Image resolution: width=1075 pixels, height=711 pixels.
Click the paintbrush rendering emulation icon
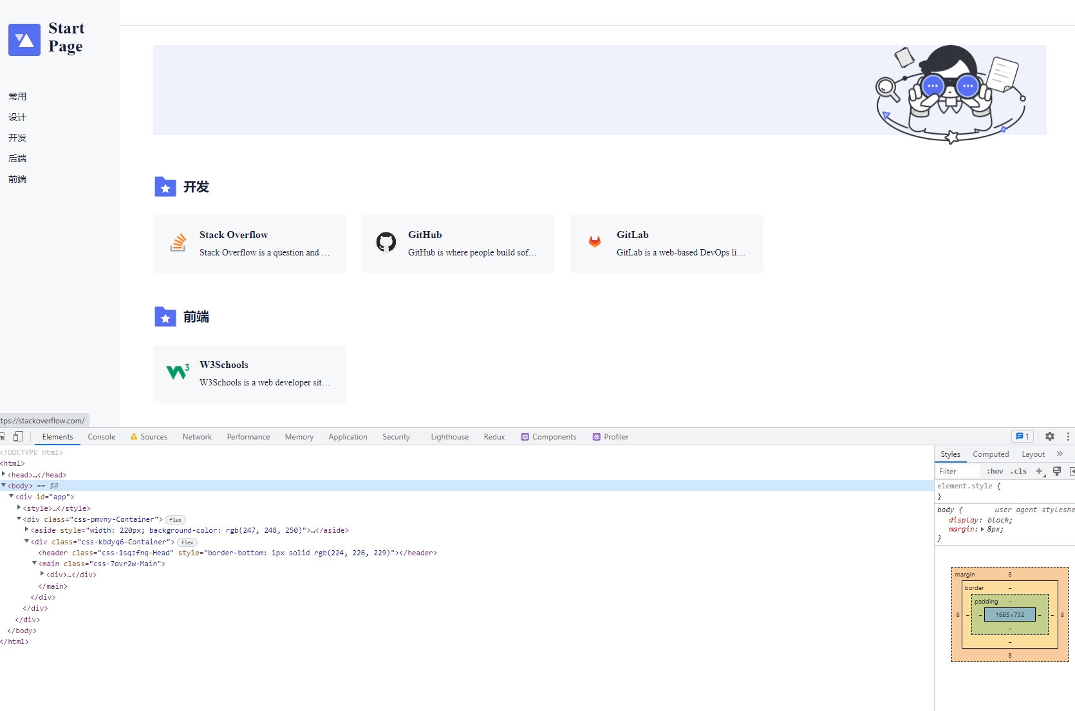1057,471
